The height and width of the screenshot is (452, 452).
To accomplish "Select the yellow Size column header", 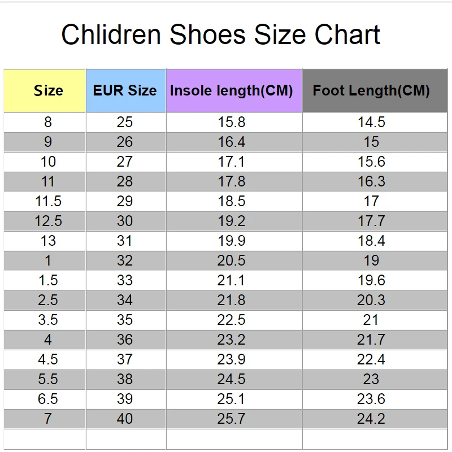I will [48, 90].
